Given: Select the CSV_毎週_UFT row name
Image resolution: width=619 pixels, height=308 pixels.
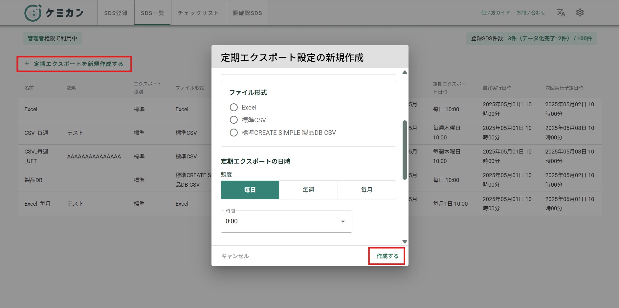Looking at the screenshot, I should 36,156.
